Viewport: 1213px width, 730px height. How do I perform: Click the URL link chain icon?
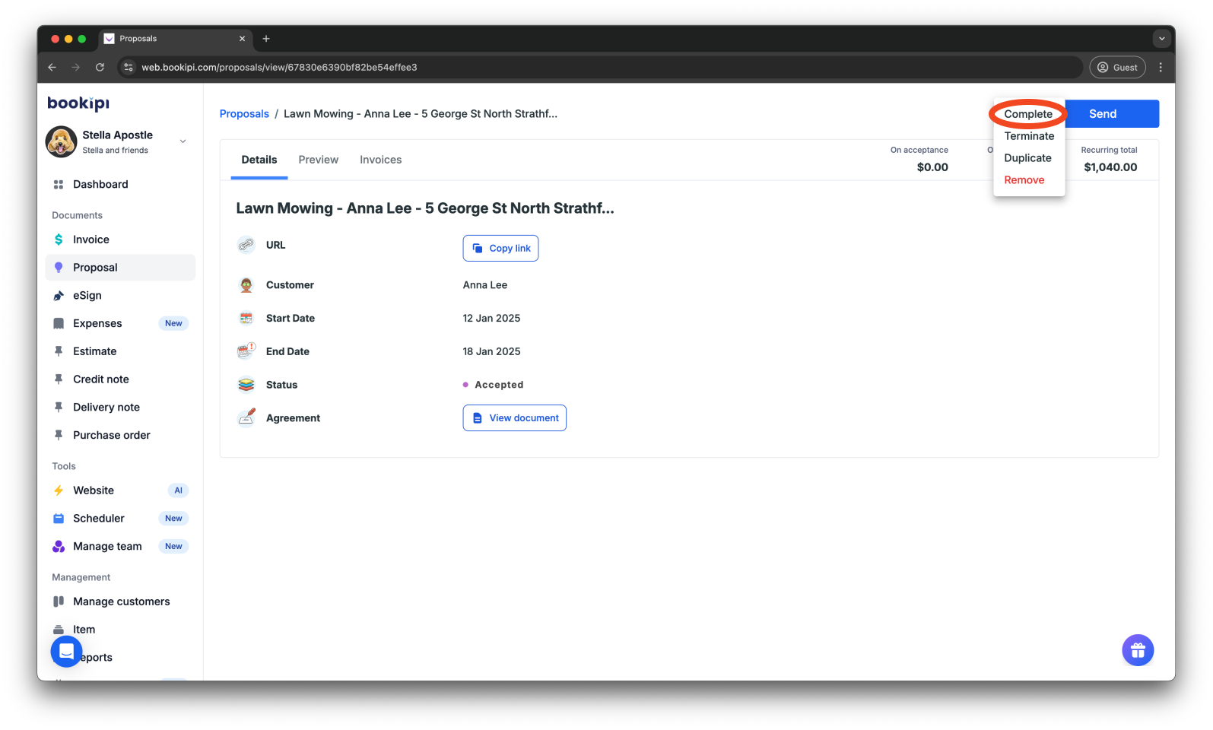click(246, 245)
